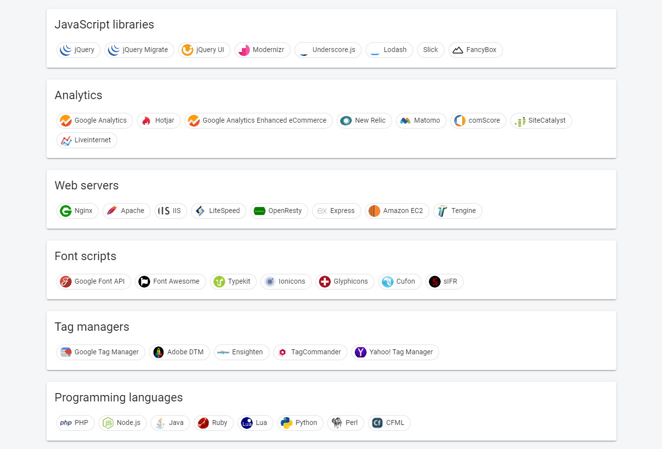
Task: Select the Google Analytics icon
Action: 66,120
